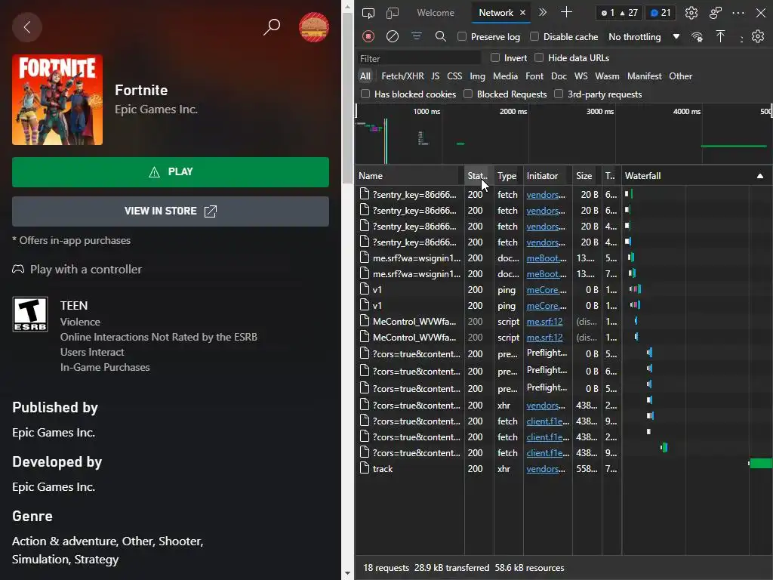Filter by Doc requests
Viewport: 773px width, 580px height.
[x=559, y=76]
